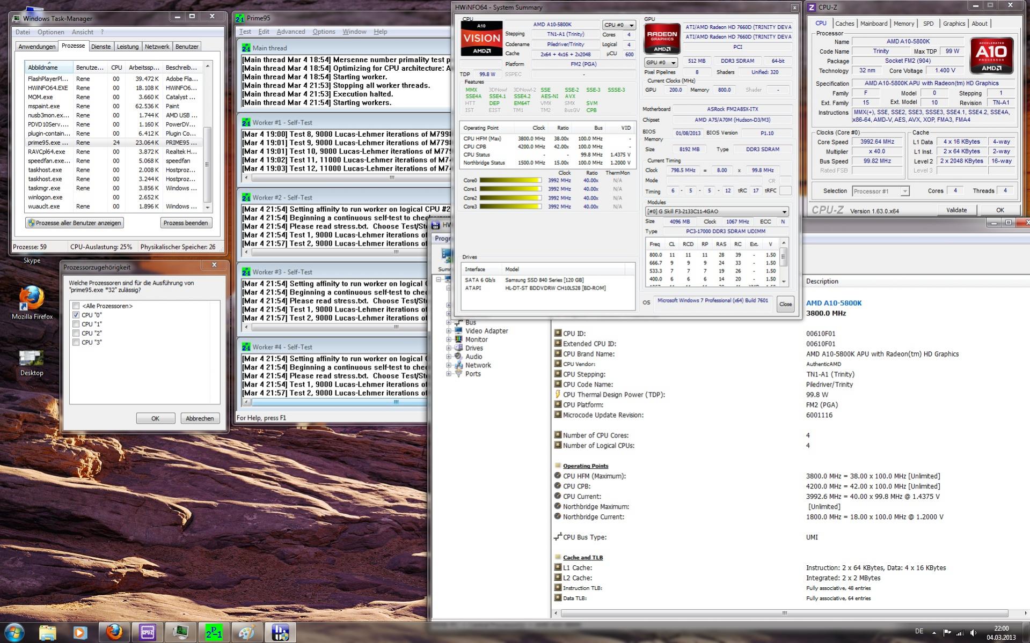Open the Paint taskbar icon
Viewport: 1030px width, 643px height.
246,632
